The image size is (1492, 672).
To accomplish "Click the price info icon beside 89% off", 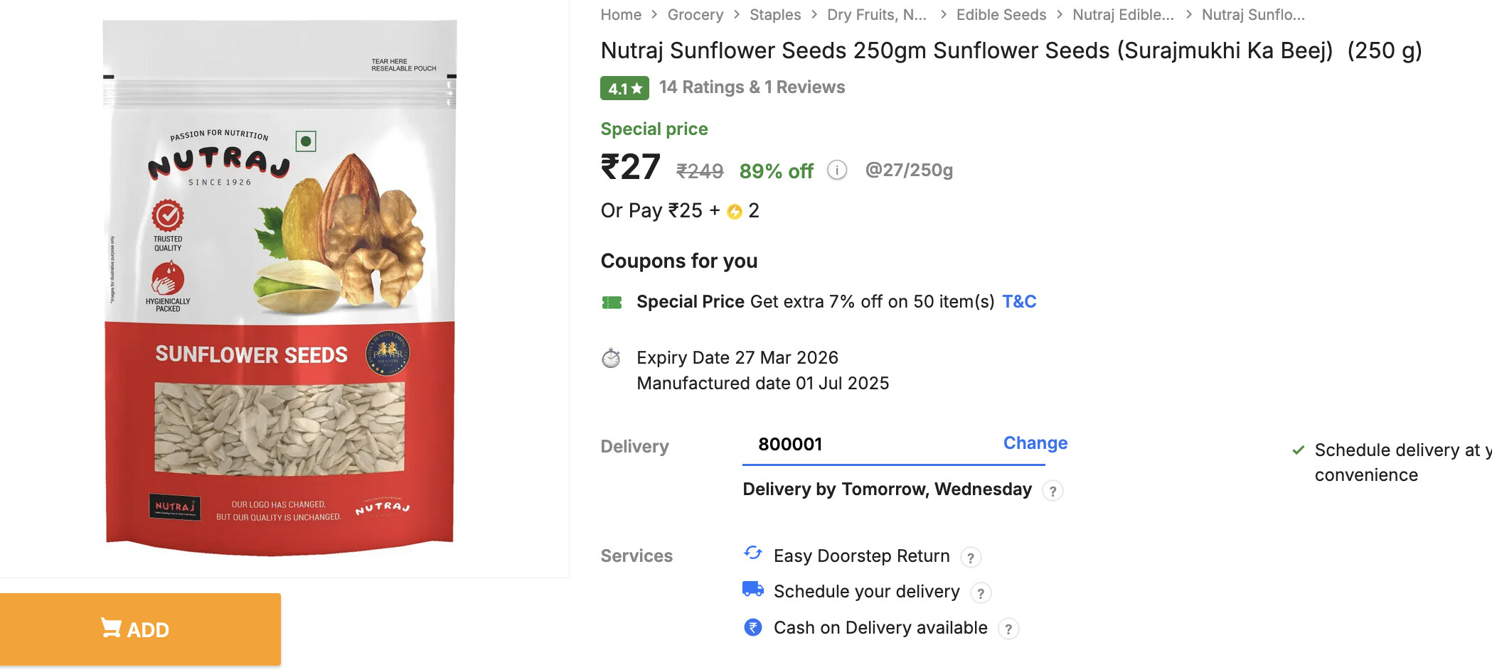I will pyautogui.click(x=837, y=170).
